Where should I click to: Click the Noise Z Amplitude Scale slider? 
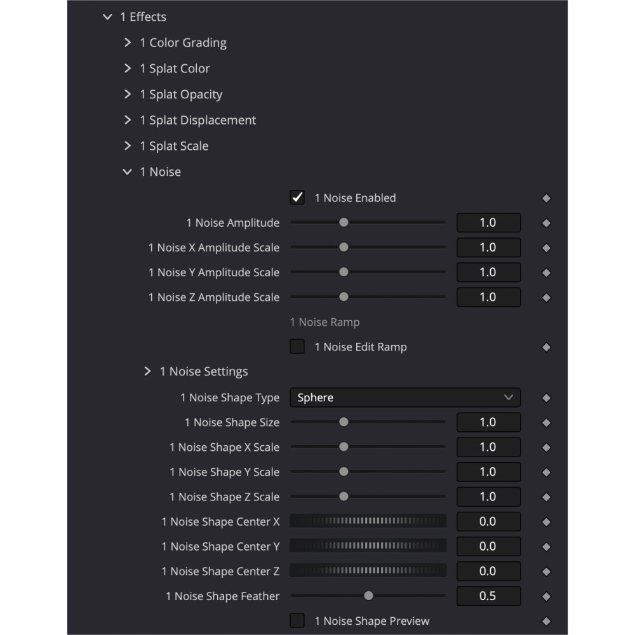point(368,297)
